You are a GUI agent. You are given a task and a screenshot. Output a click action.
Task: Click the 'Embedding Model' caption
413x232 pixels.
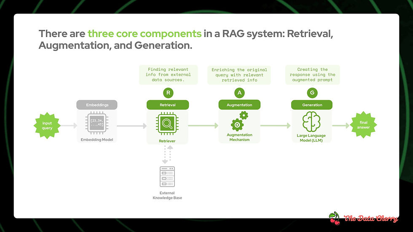coord(97,140)
